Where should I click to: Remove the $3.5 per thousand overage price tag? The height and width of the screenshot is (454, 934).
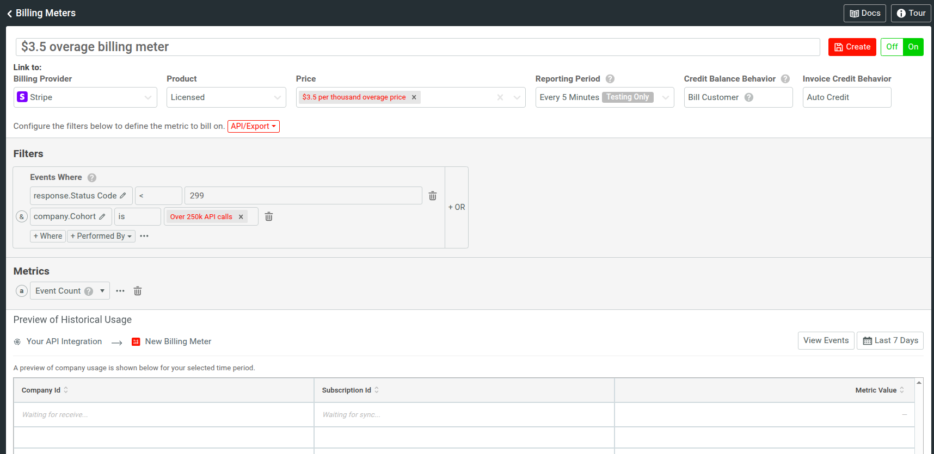pos(414,97)
